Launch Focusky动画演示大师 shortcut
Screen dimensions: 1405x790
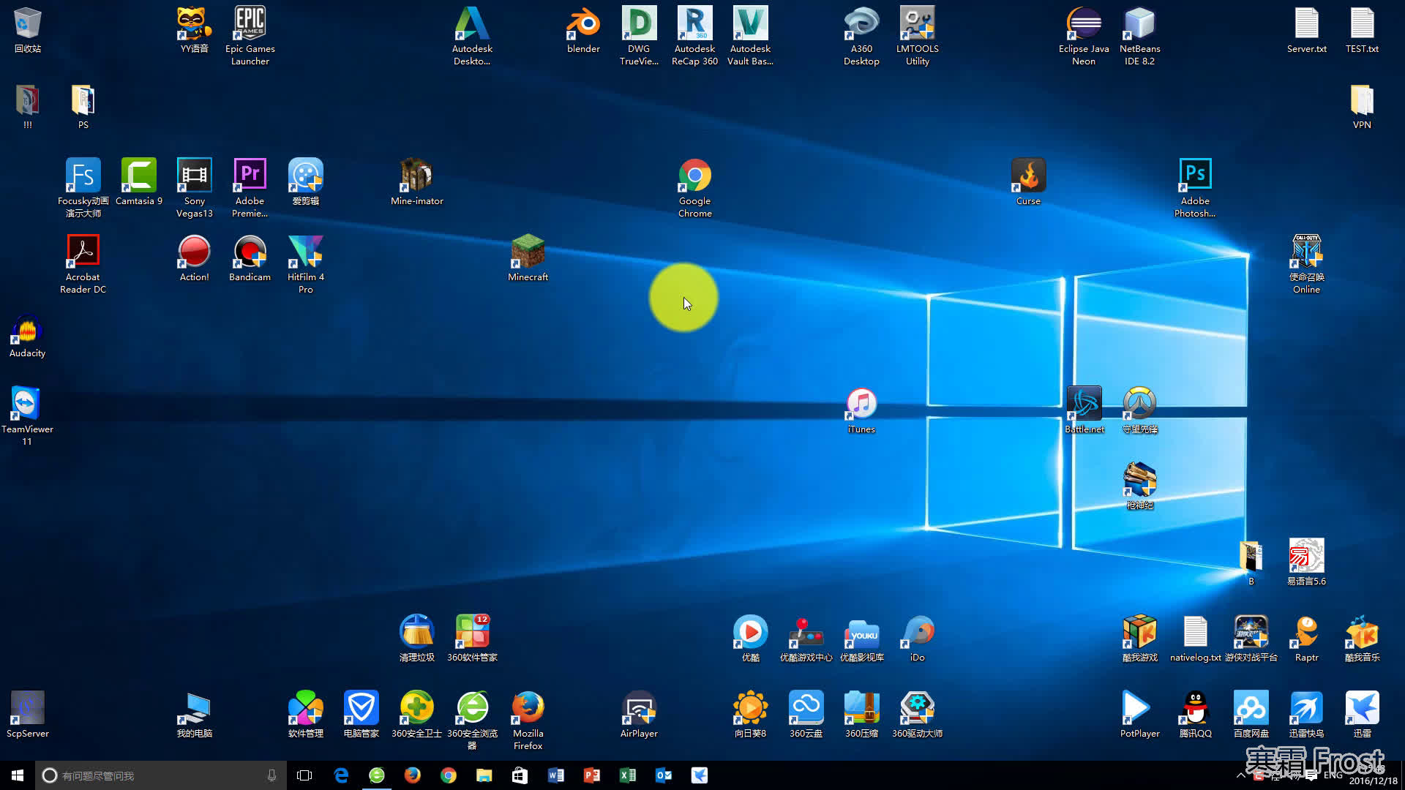point(83,188)
